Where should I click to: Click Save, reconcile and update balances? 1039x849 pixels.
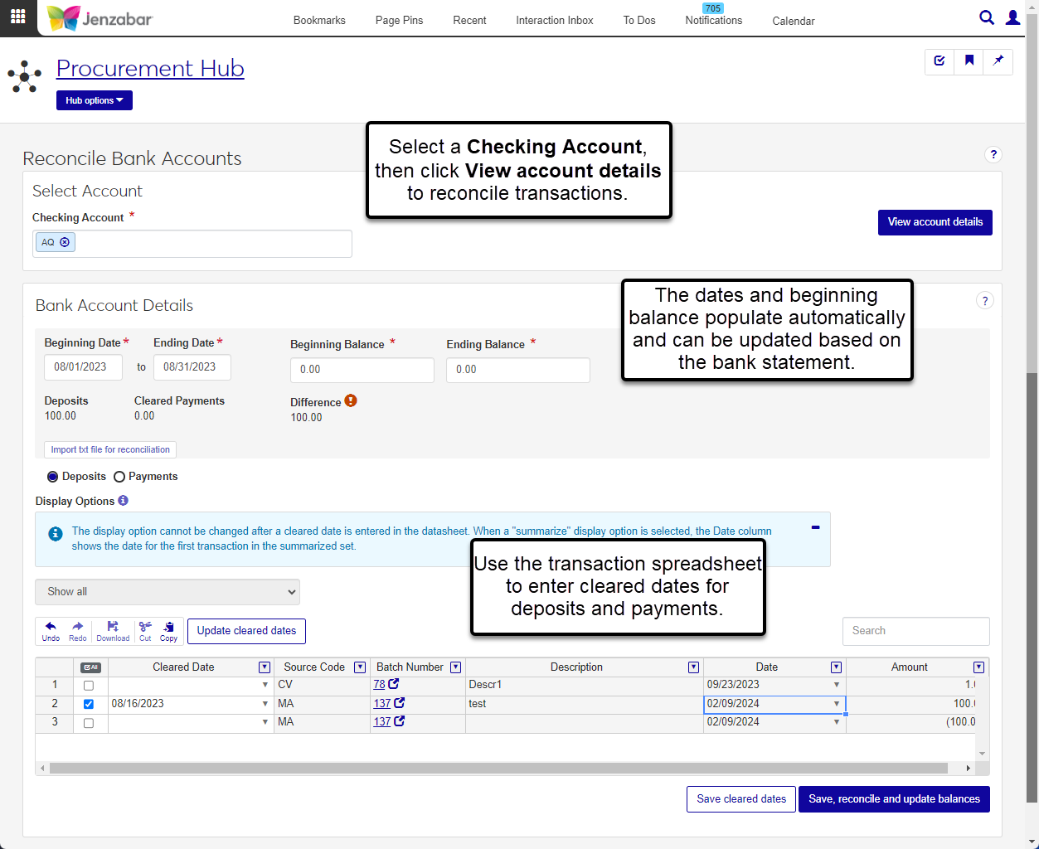(x=894, y=799)
